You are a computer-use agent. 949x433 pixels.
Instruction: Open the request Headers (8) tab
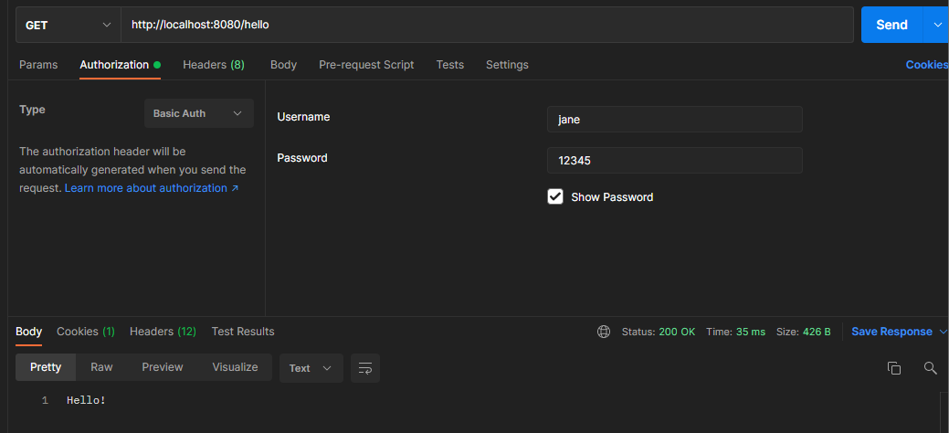coord(214,65)
